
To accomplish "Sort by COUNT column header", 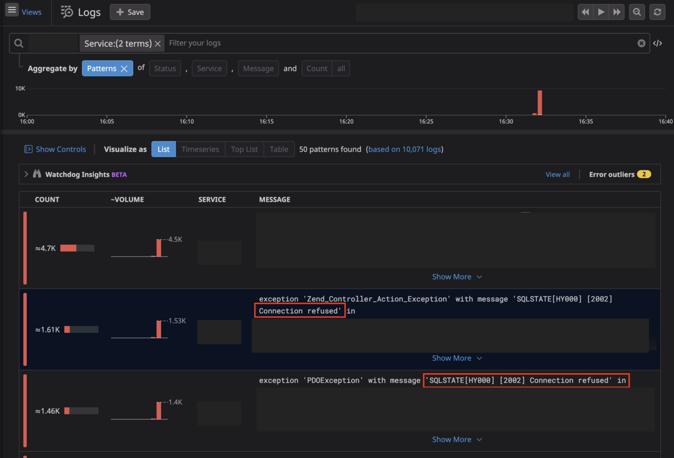I will [47, 200].
